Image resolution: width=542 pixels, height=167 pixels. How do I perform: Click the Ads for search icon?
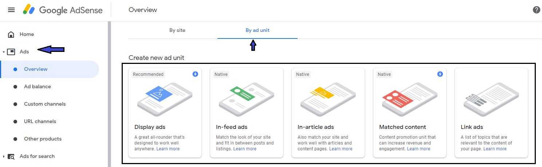tap(11, 156)
